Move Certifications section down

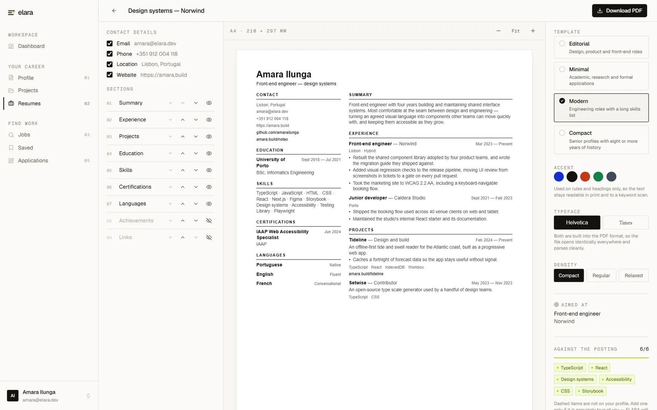tap(196, 187)
